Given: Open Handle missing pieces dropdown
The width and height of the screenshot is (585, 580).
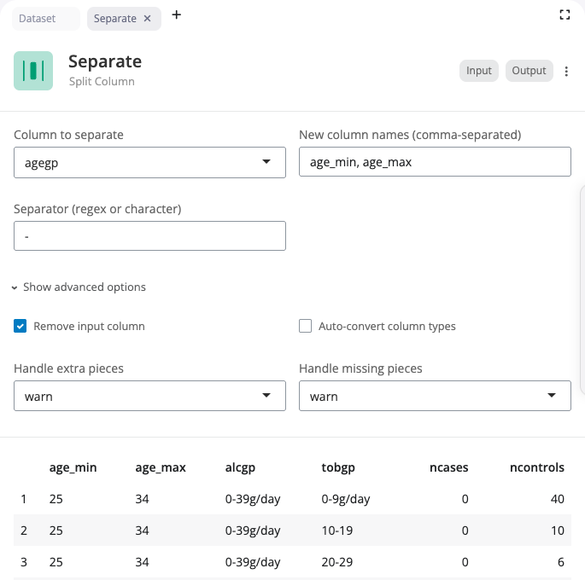Looking at the screenshot, I should [435, 396].
